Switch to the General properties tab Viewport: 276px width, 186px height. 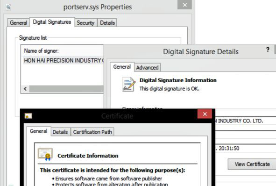click(18, 23)
